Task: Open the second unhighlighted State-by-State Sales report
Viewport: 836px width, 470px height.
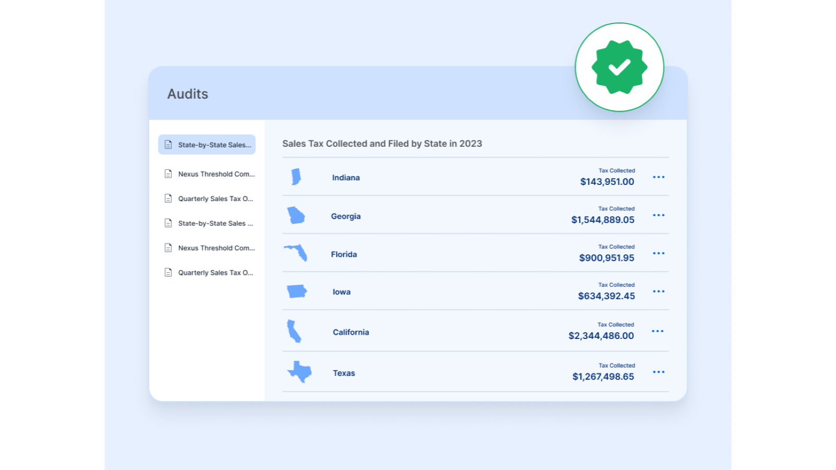Action: pos(208,223)
